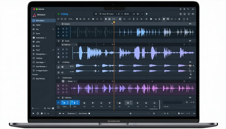Open the Viottop sidebar item

coord(44,58)
